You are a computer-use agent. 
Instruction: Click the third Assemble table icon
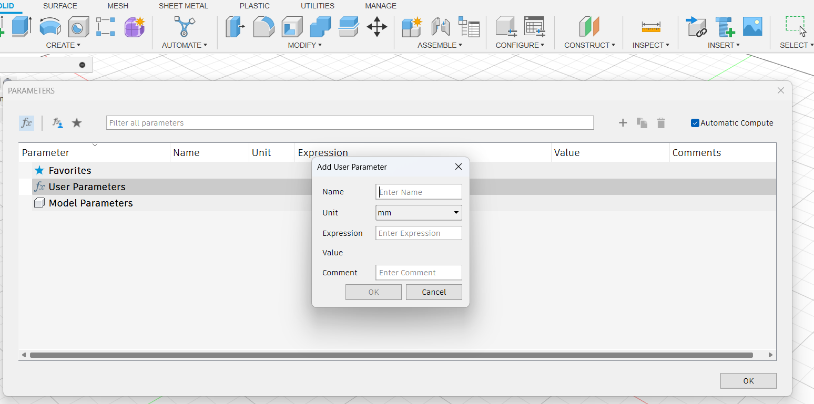469,26
